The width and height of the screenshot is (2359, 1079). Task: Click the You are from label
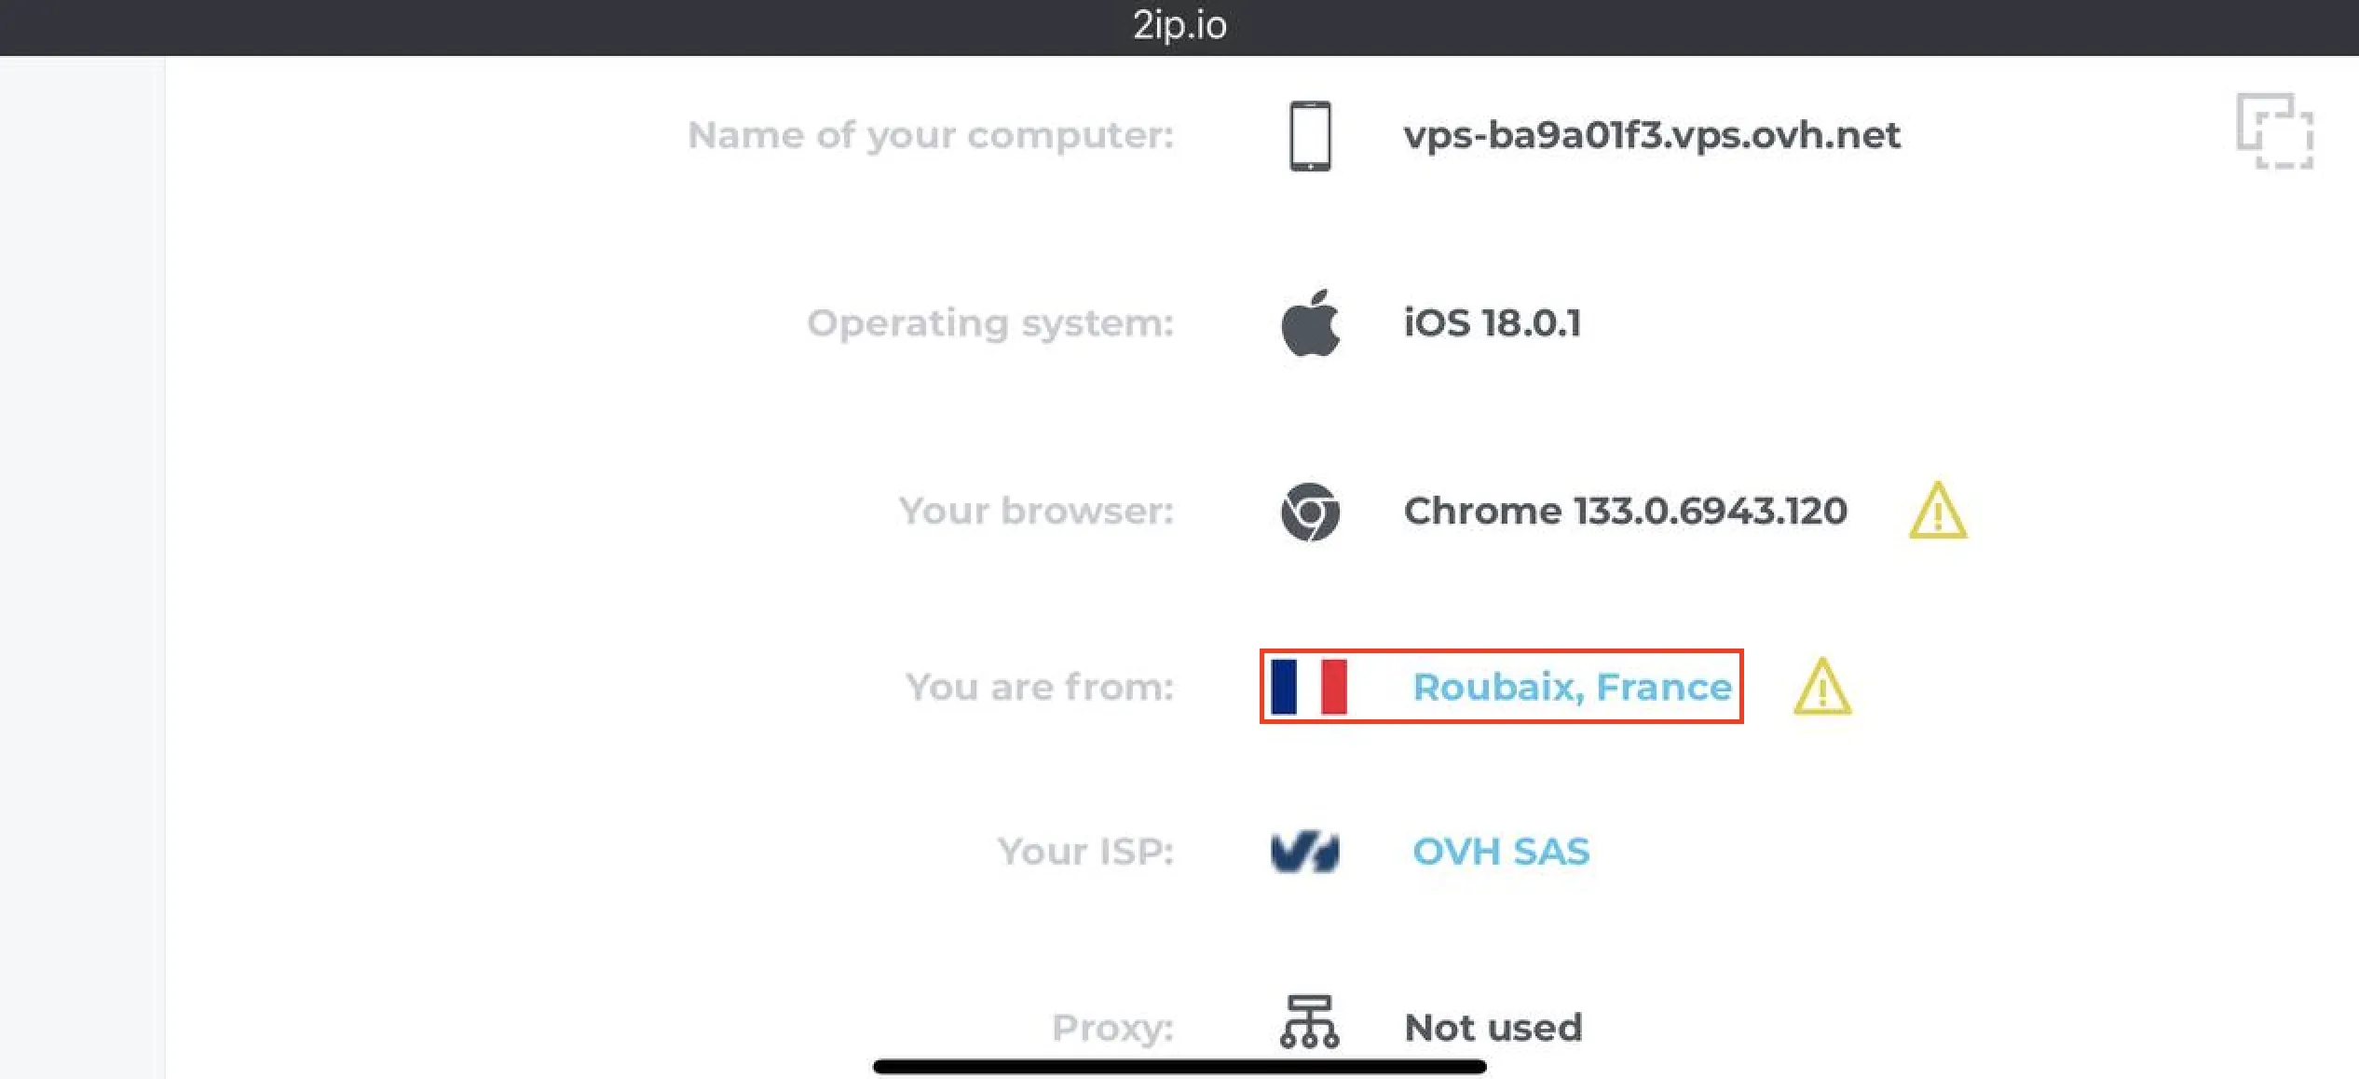tap(1040, 687)
